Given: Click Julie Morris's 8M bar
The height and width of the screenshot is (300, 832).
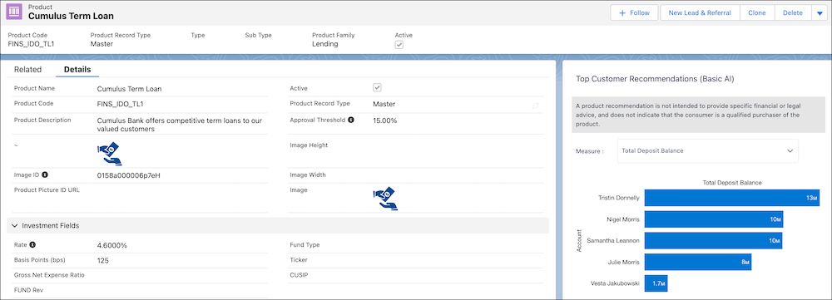Looking at the screenshot, I should [698, 262].
